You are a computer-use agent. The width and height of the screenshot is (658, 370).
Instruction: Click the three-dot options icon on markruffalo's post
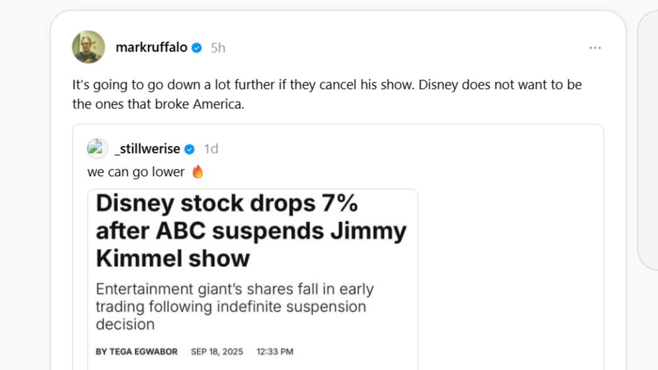click(x=594, y=47)
